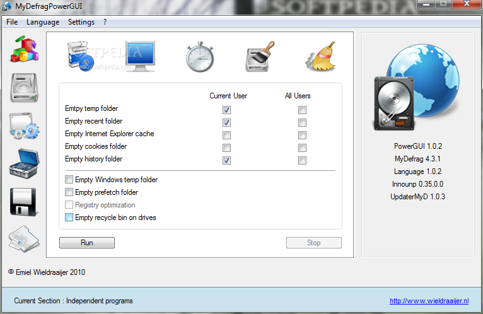Image resolution: width=483 pixels, height=314 pixels.
Task: Open the Language menu
Action: (x=43, y=22)
